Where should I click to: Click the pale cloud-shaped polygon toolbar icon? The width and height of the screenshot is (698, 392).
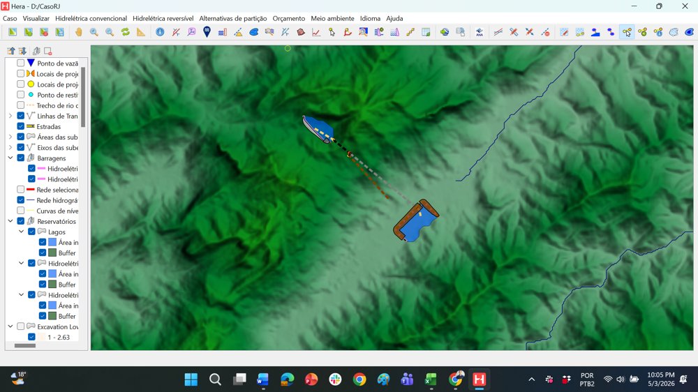click(674, 32)
